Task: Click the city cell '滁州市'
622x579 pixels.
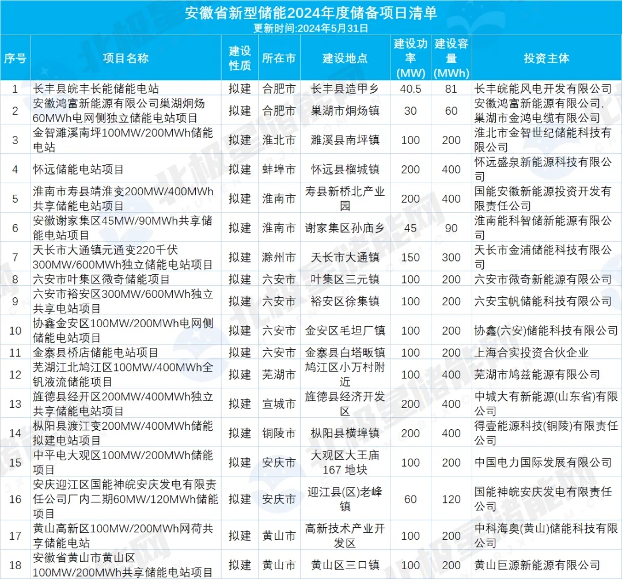Action: pyautogui.click(x=279, y=258)
